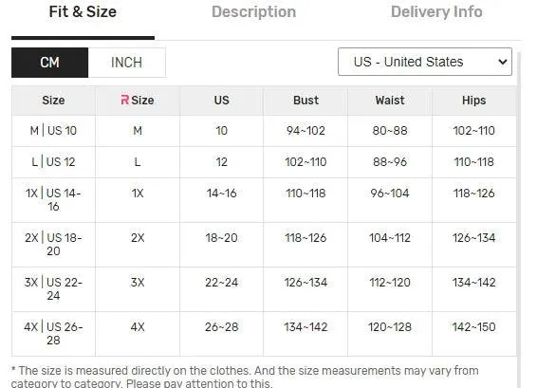Click the US column header

pyautogui.click(x=222, y=101)
